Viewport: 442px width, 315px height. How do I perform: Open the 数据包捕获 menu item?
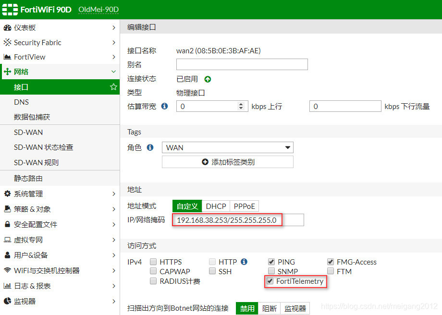[x=60, y=117]
